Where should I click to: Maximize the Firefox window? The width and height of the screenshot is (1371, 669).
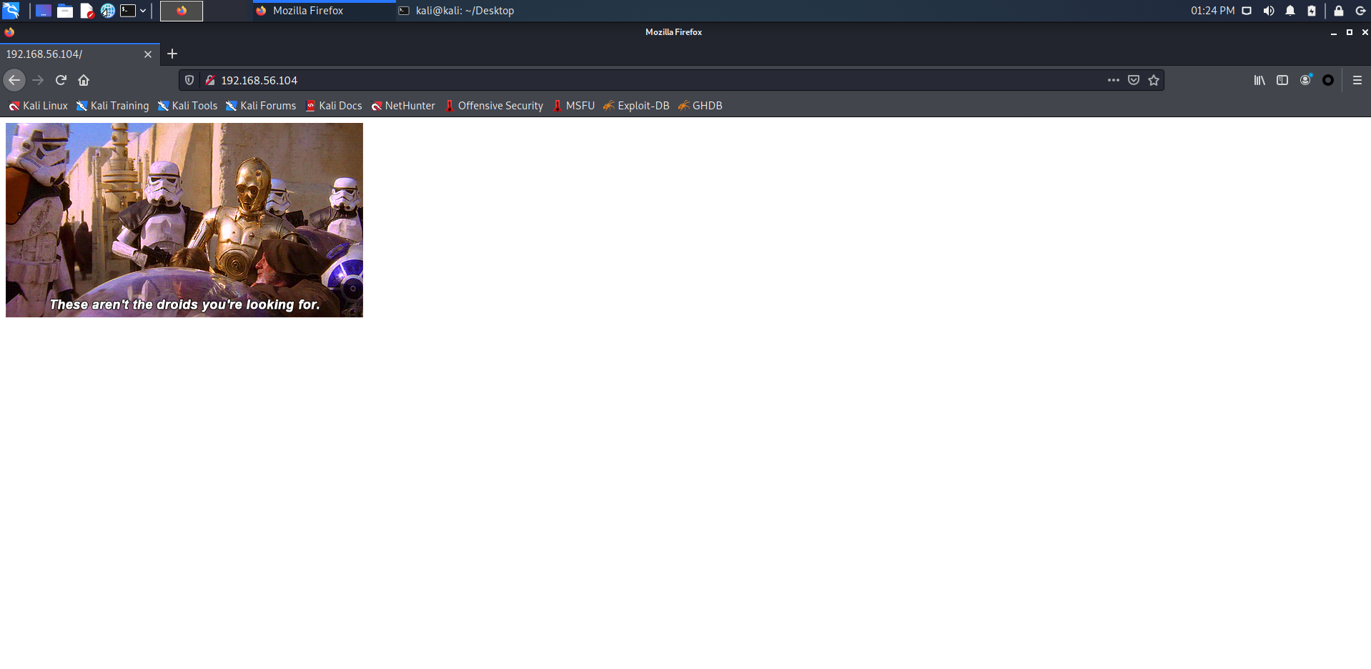coord(1350,32)
